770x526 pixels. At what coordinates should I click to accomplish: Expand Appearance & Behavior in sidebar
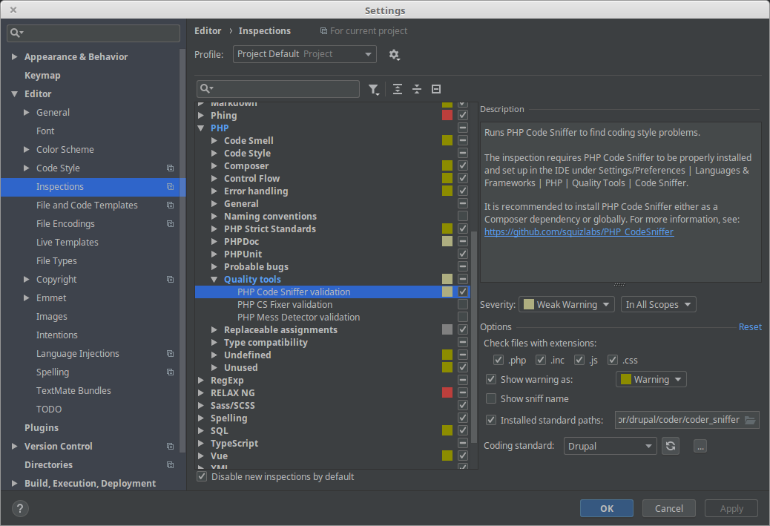[14, 56]
